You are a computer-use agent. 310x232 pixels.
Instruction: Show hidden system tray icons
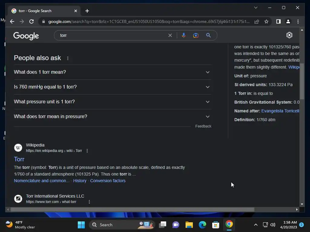point(256,225)
